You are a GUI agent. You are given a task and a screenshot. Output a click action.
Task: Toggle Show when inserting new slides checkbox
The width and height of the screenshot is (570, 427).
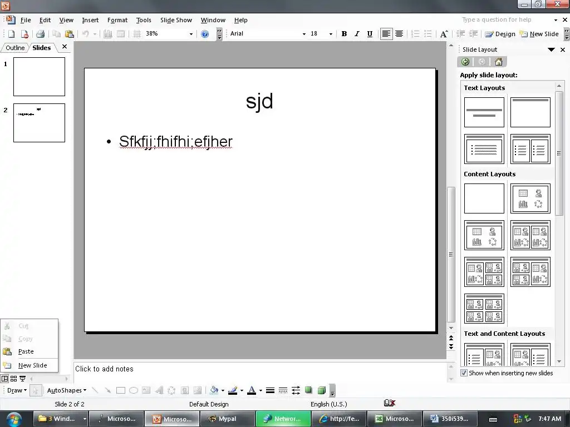(x=464, y=373)
